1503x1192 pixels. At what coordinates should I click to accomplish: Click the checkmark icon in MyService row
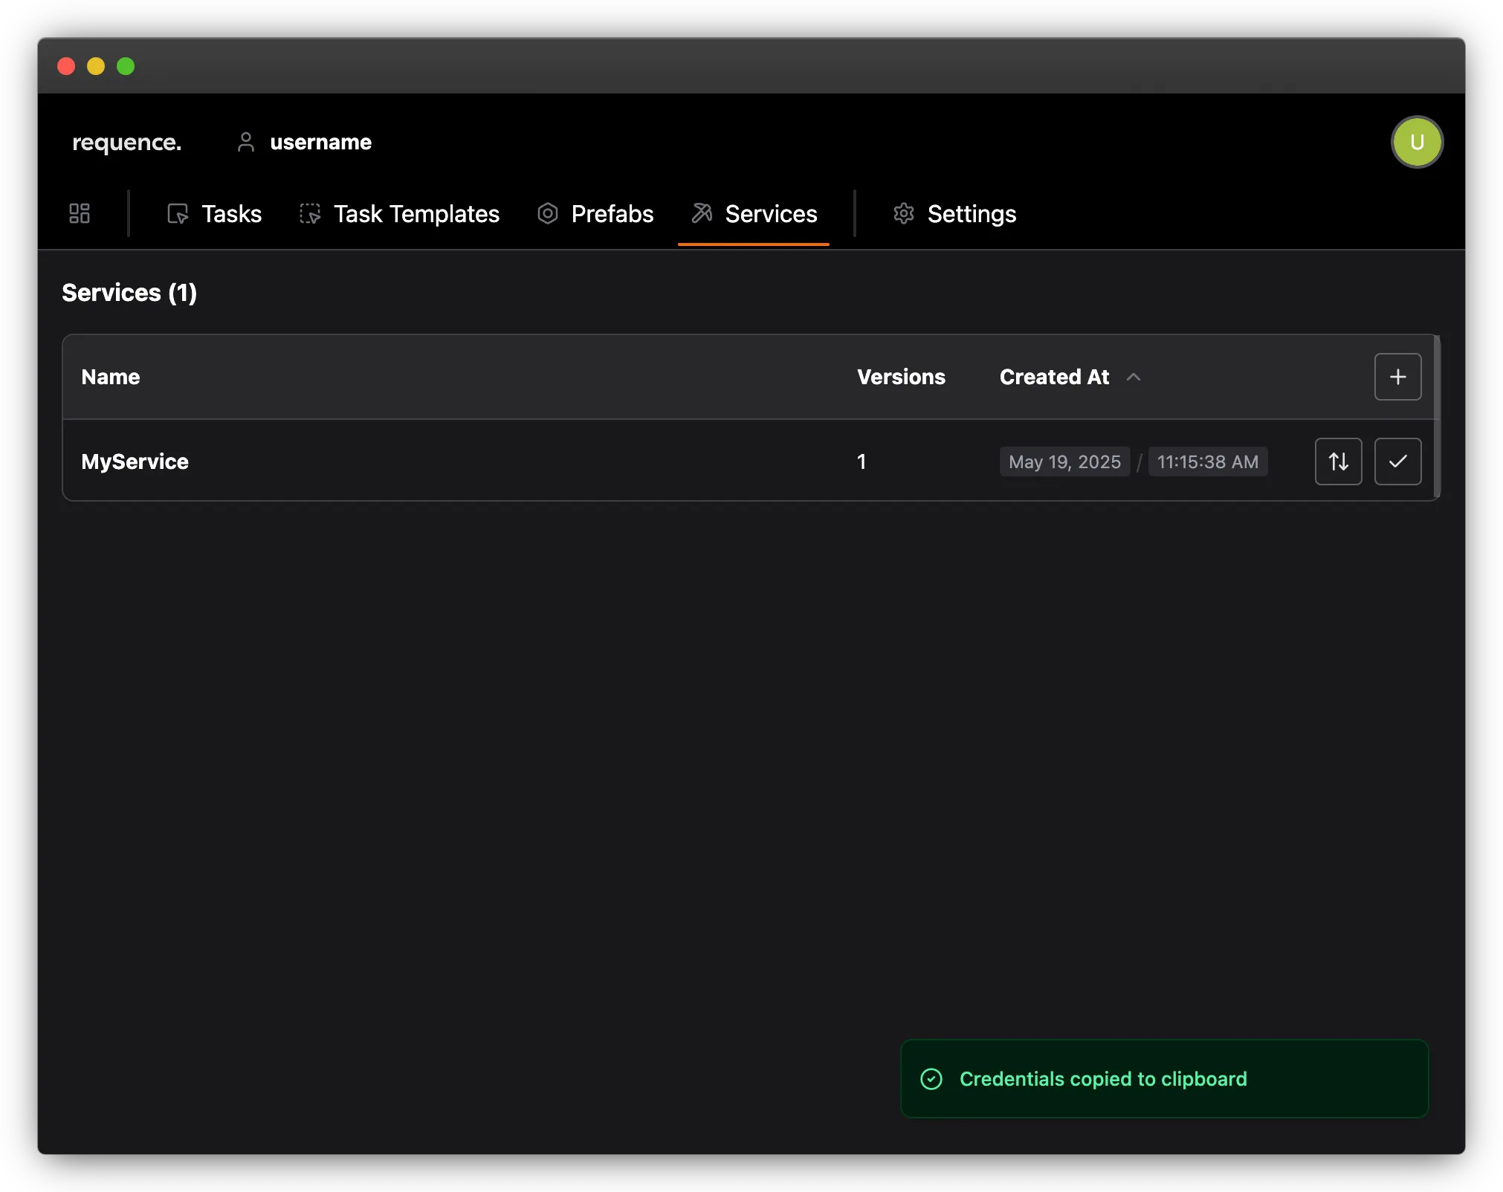pyautogui.click(x=1397, y=461)
